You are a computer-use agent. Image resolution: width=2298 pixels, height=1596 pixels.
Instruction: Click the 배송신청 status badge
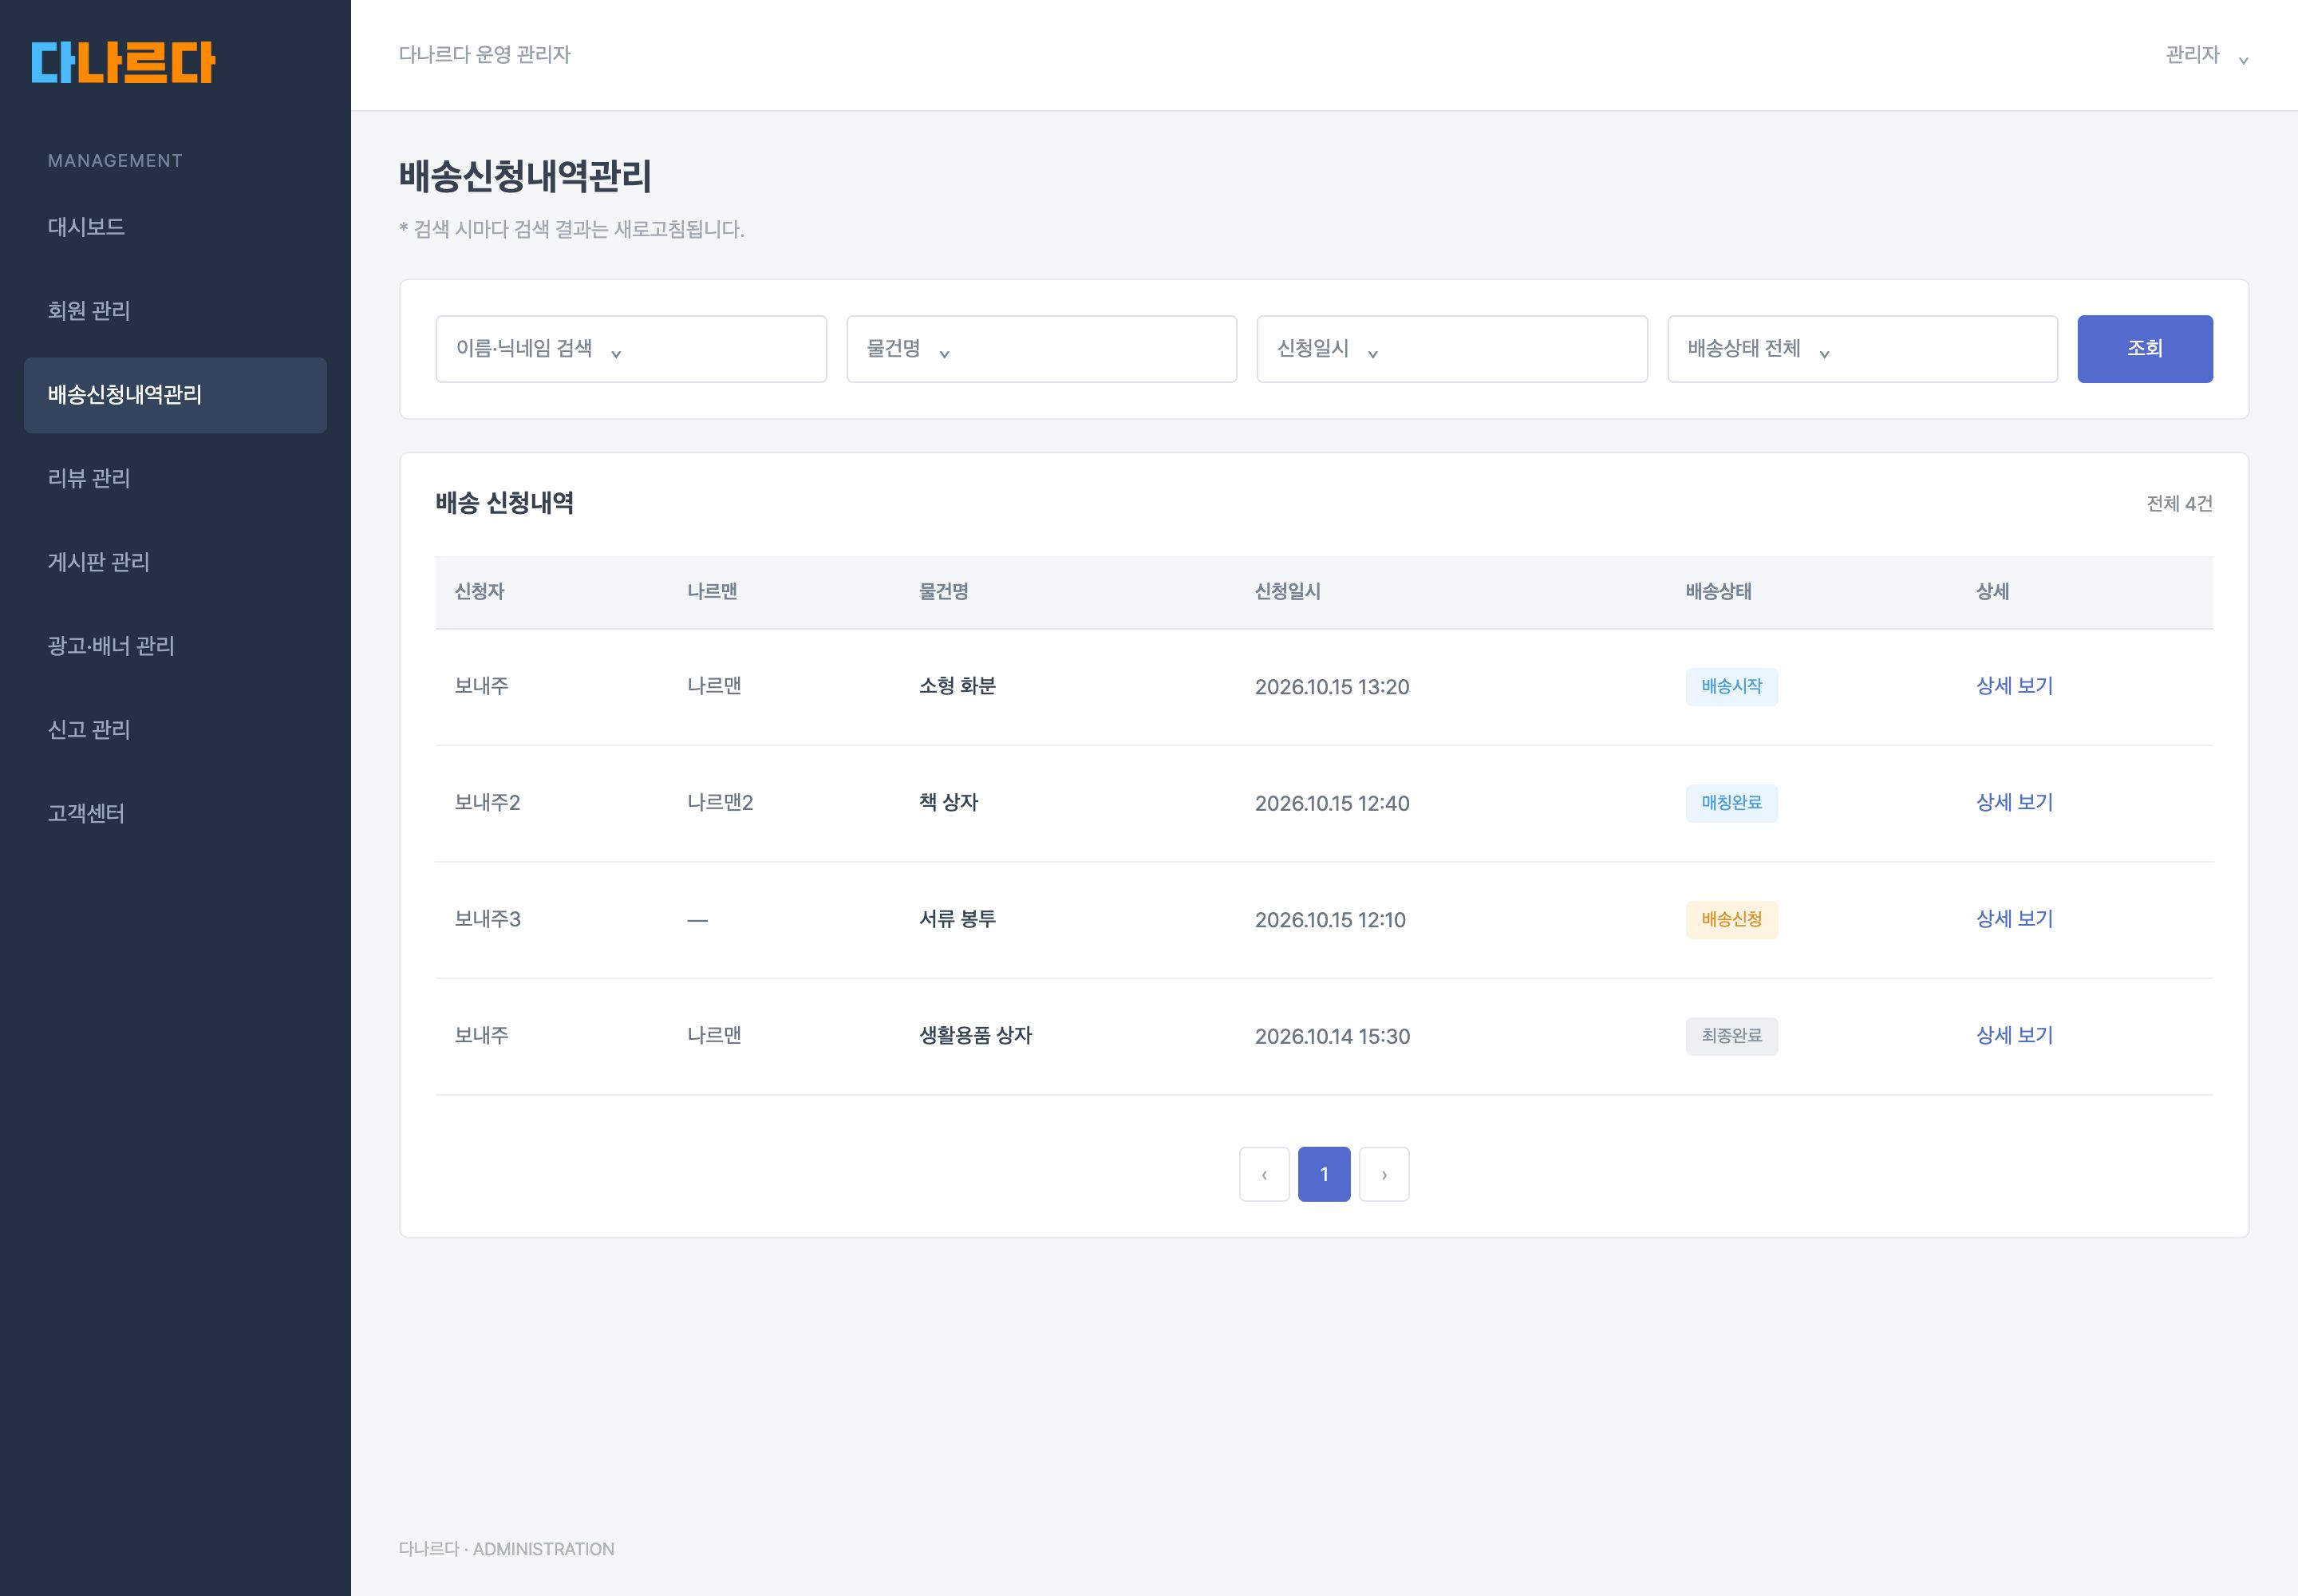click(x=1732, y=920)
